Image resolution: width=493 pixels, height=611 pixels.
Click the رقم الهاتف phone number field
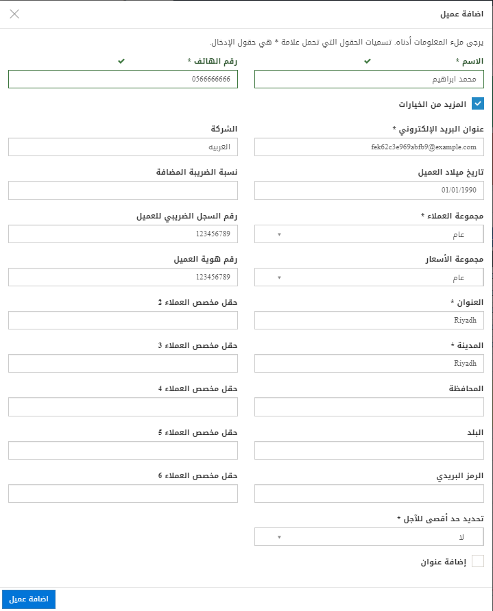123,79
